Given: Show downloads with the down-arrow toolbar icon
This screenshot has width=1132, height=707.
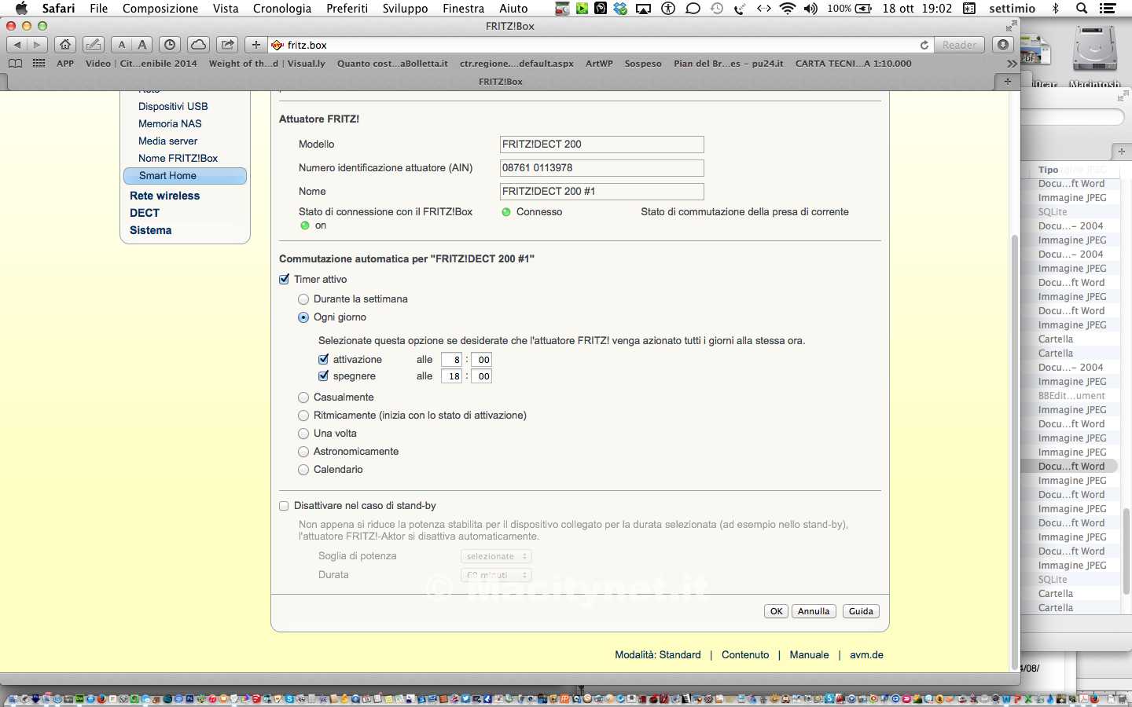Looking at the screenshot, I should (1003, 45).
